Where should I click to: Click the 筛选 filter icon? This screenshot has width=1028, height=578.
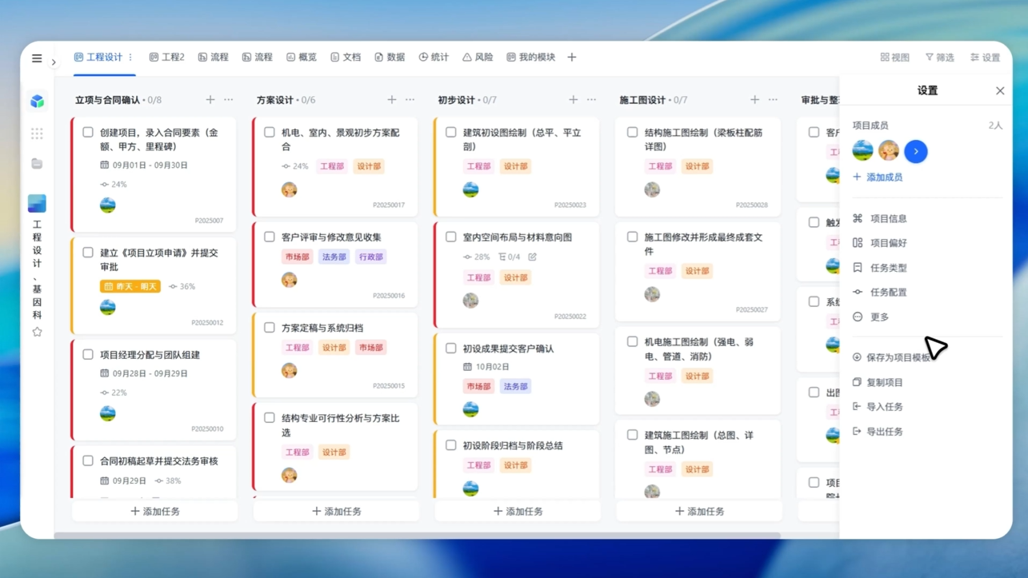[939, 58]
